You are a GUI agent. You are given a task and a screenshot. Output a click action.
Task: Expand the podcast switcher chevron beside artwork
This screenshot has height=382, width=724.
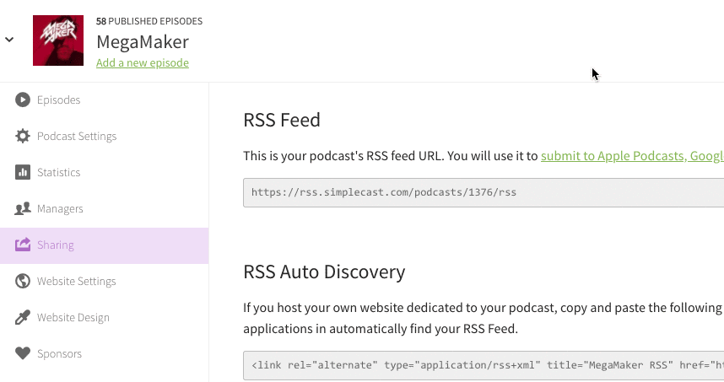coord(9,39)
